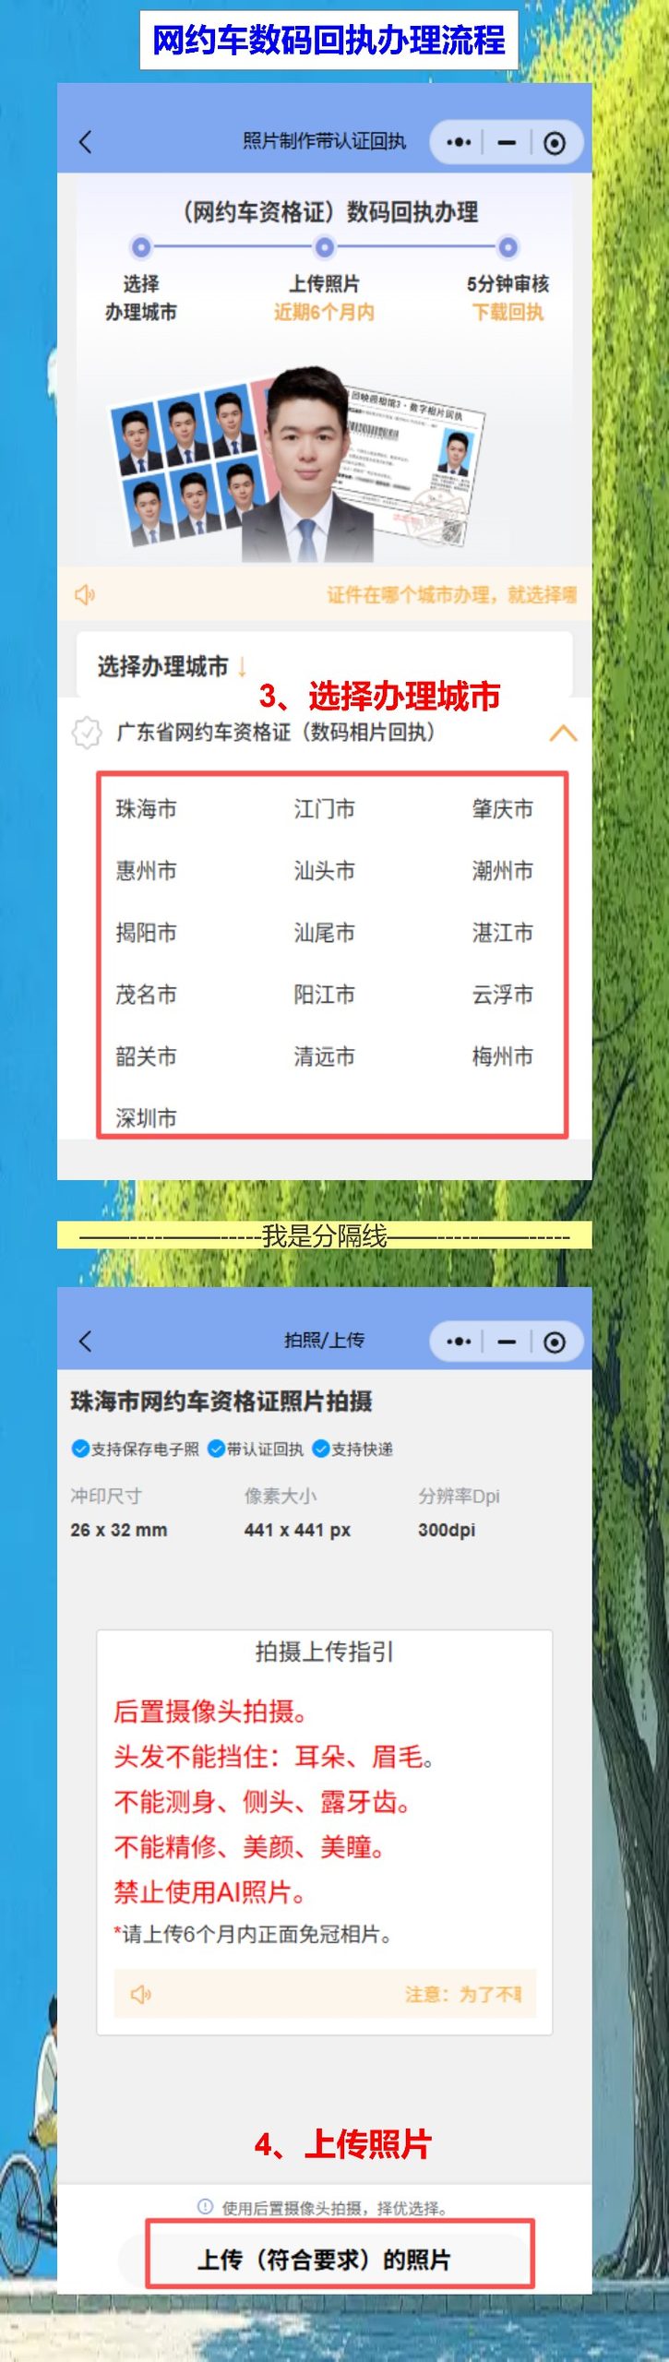The width and height of the screenshot is (669, 2362).
Task: Pick 清远市 in city list
Action: tap(324, 1056)
